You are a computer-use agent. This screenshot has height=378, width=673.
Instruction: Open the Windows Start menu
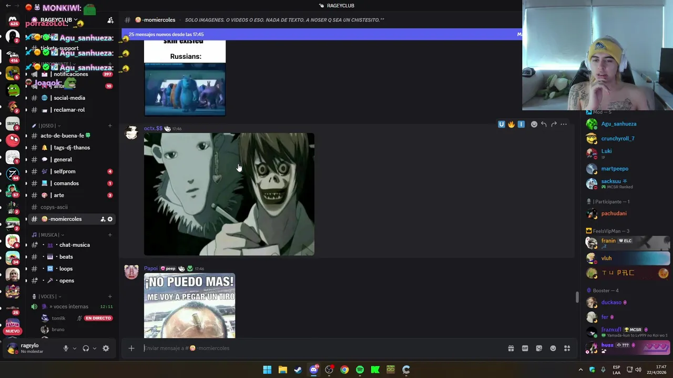pos(267,370)
